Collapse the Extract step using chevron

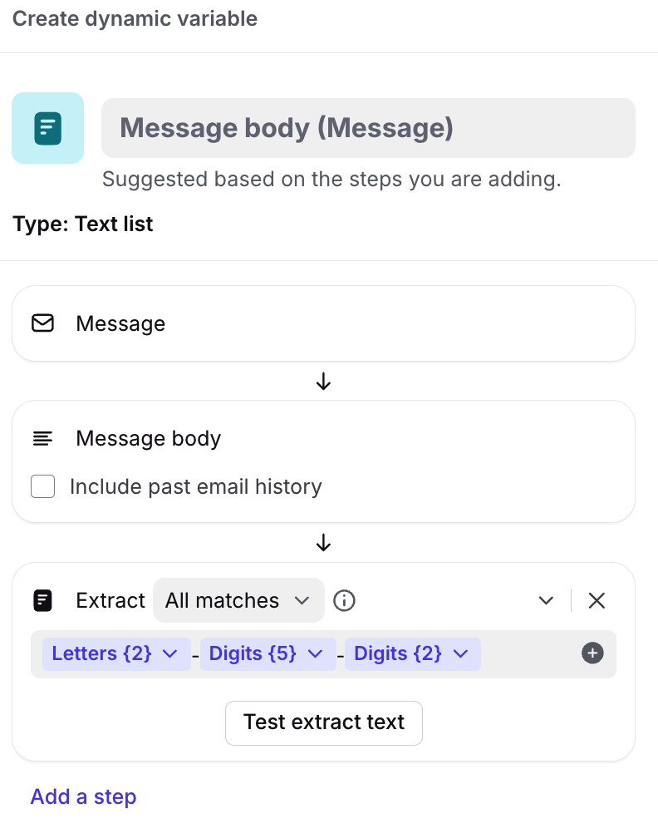click(x=546, y=600)
